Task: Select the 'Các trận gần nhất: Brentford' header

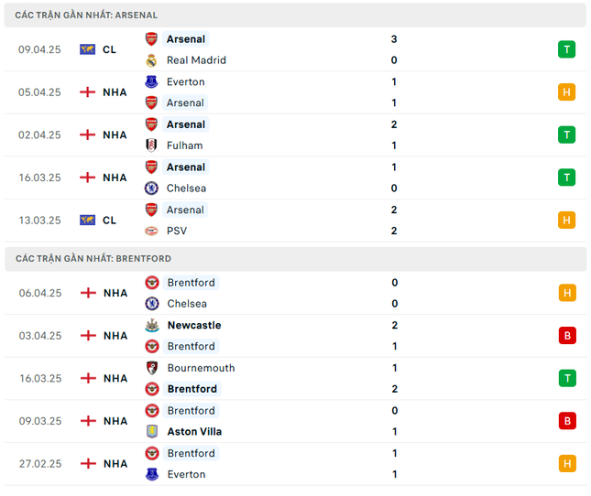Action: pyautogui.click(x=295, y=259)
